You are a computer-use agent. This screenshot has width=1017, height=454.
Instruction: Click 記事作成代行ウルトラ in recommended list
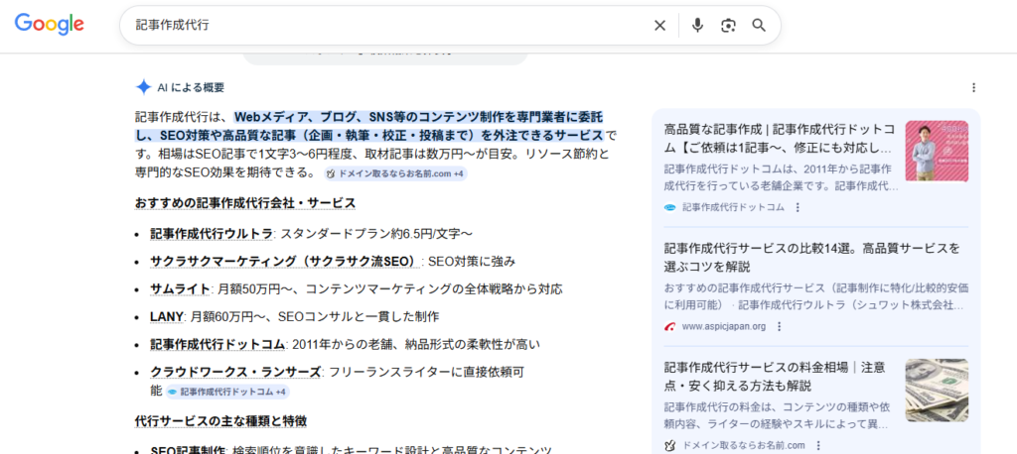pyautogui.click(x=211, y=234)
